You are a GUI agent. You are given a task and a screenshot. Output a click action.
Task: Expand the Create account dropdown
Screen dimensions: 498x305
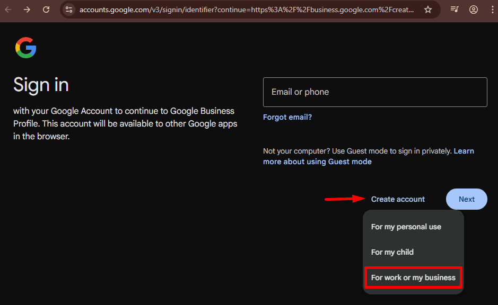398,199
